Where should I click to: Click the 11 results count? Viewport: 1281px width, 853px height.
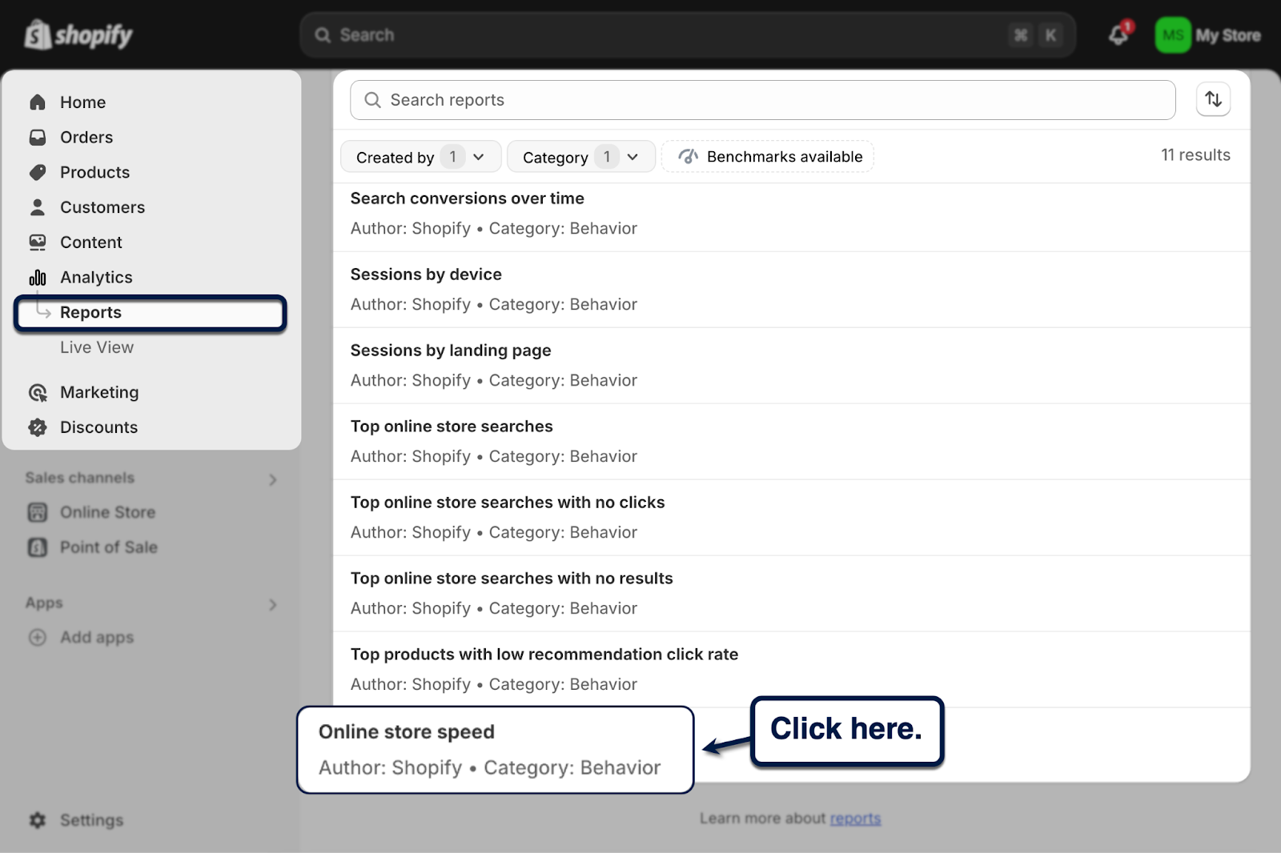click(x=1196, y=155)
